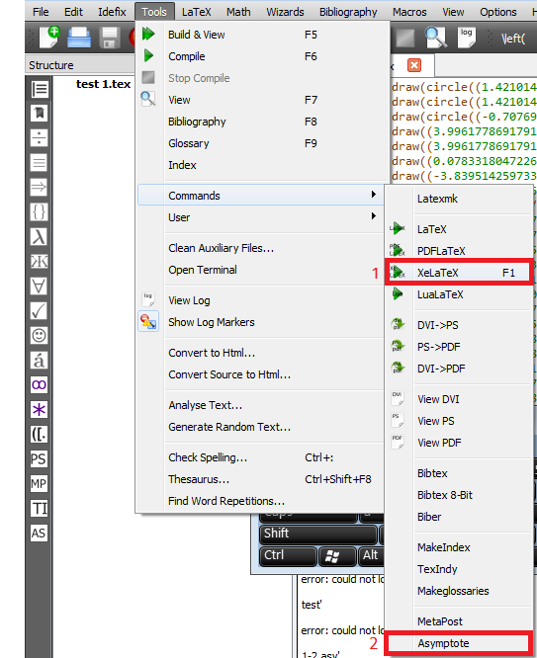The width and height of the screenshot is (537, 658).
Task: Open the AS Asymptote sidebar panel
Action: 40,534
